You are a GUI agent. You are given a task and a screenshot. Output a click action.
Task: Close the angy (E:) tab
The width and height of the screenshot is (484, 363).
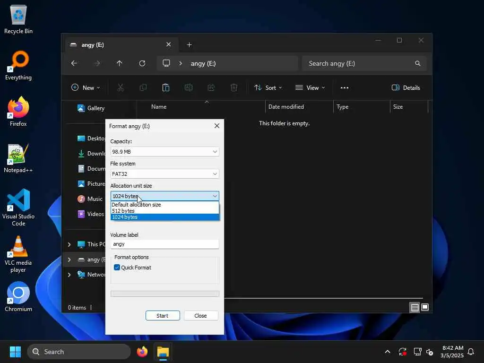(169, 44)
